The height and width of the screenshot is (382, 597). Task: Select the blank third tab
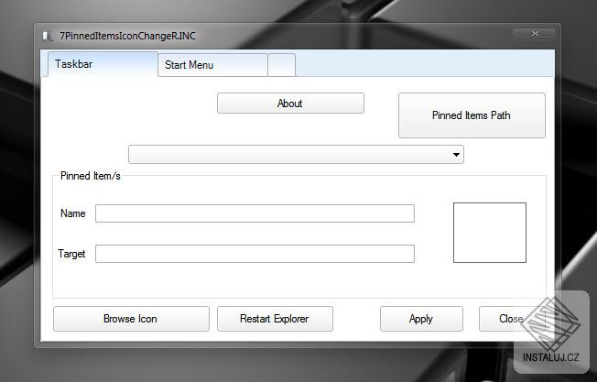coord(281,65)
